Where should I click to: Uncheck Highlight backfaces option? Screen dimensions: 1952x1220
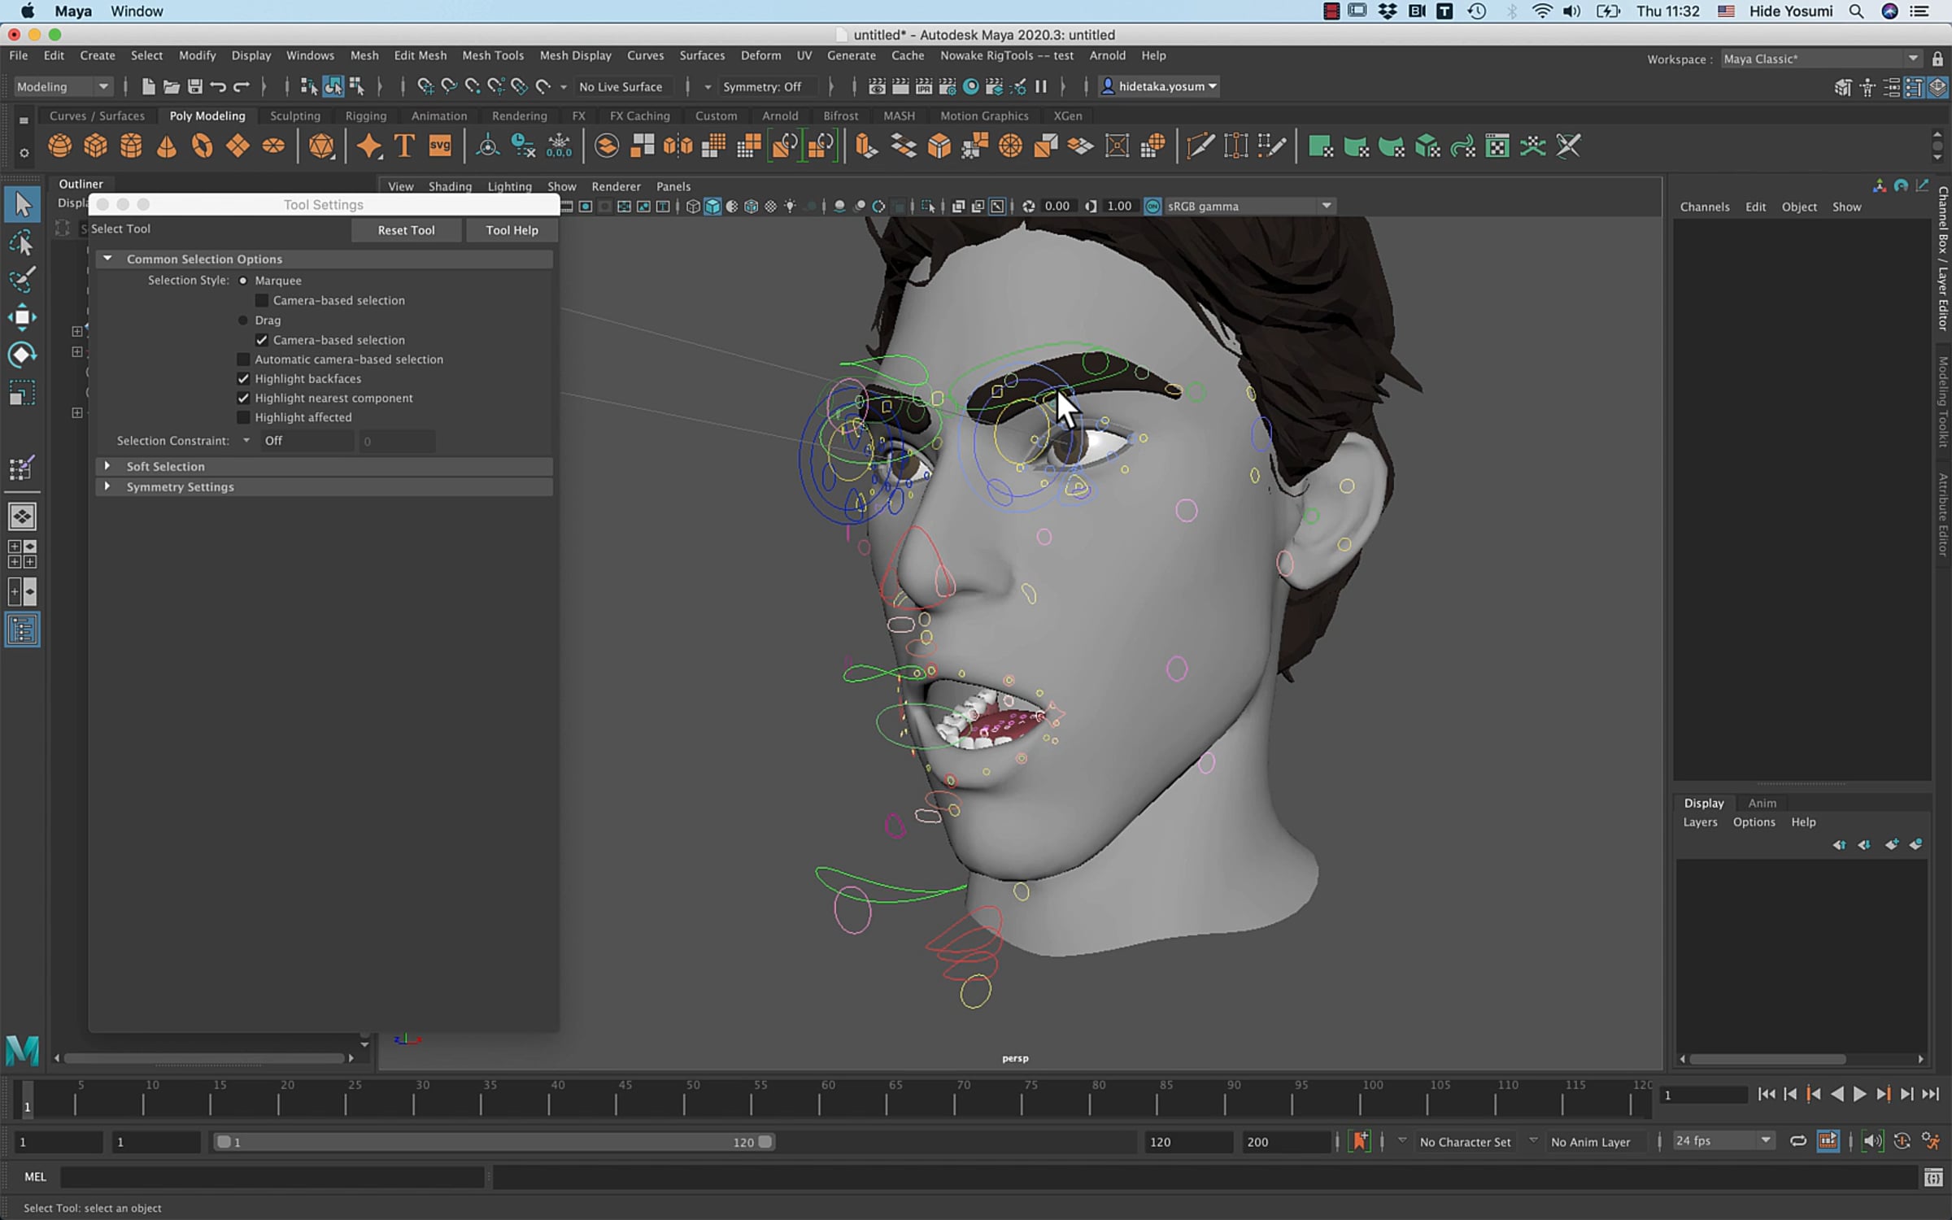pos(243,378)
